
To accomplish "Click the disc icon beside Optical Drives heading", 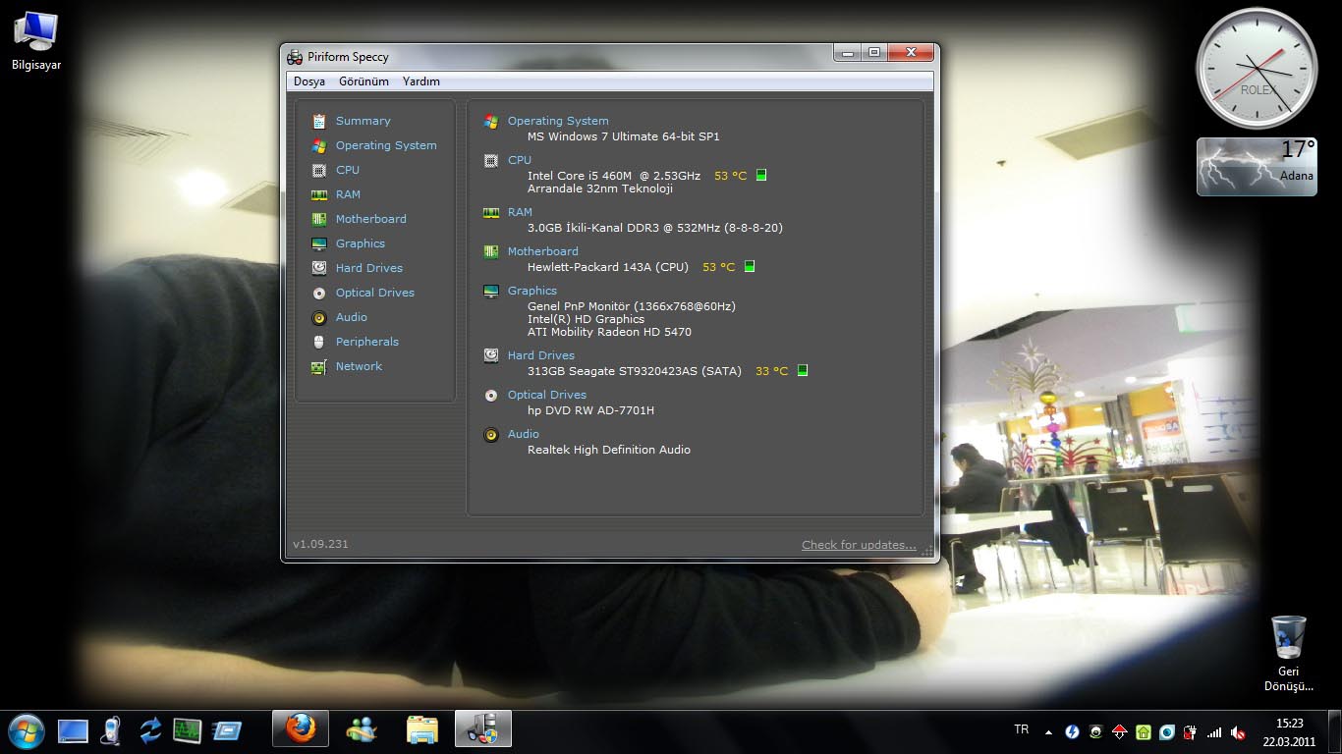I will tap(491, 395).
